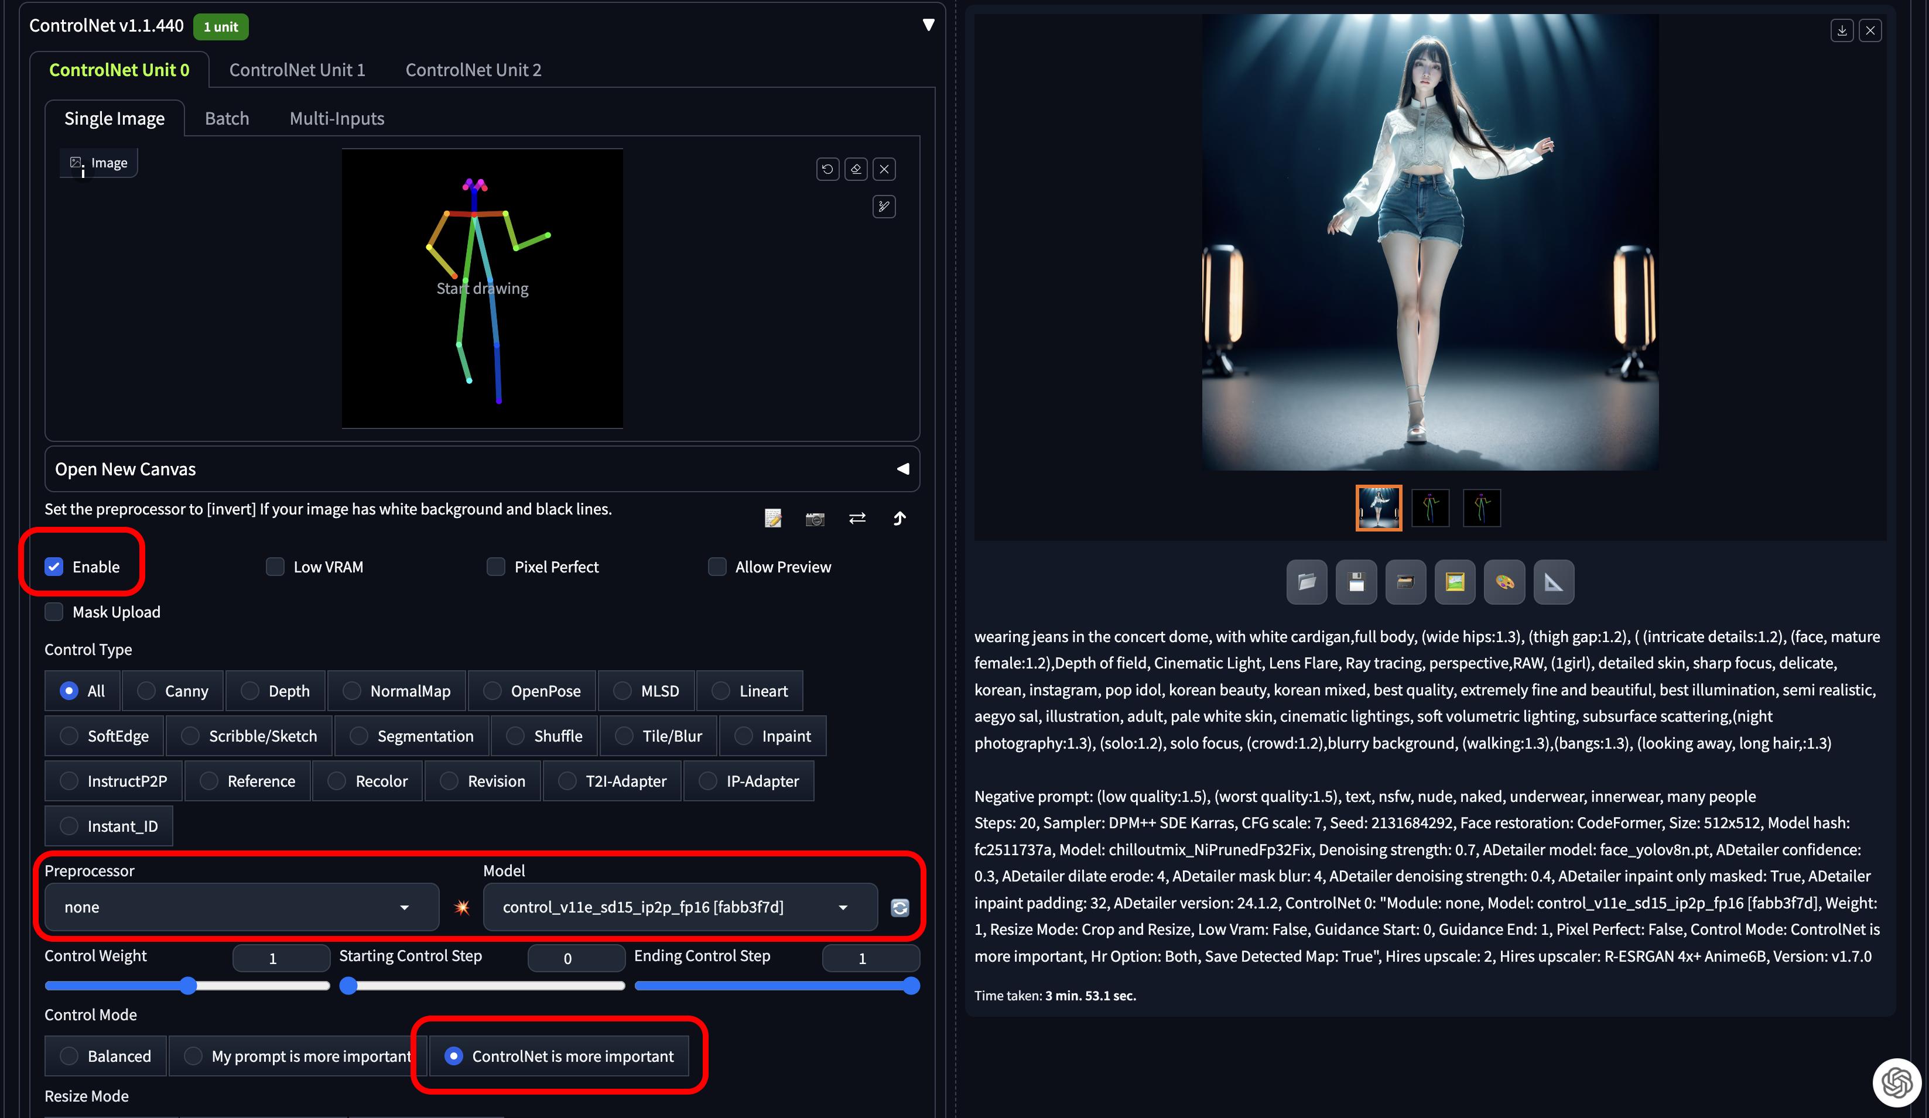This screenshot has width=1929, height=1118.
Task: Click the undo icon on ControlNet canvas
Action: [x=827, y=169]
